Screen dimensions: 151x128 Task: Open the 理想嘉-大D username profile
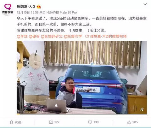pyautogui.click(x=26, y=7)
